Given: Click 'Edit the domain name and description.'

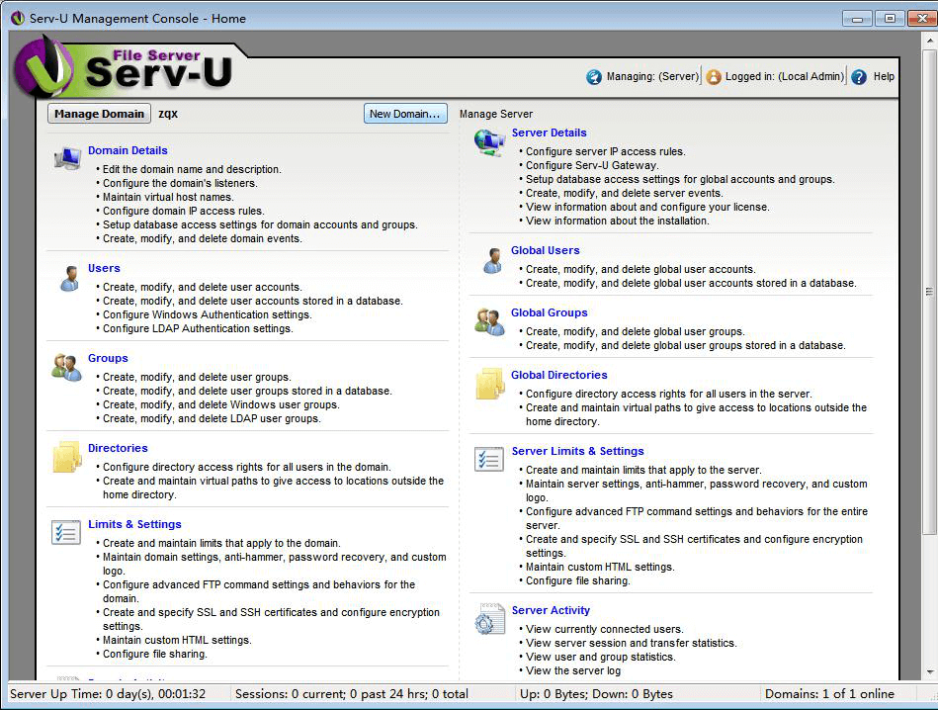Looking at the screenshot, I should [192, 169].
